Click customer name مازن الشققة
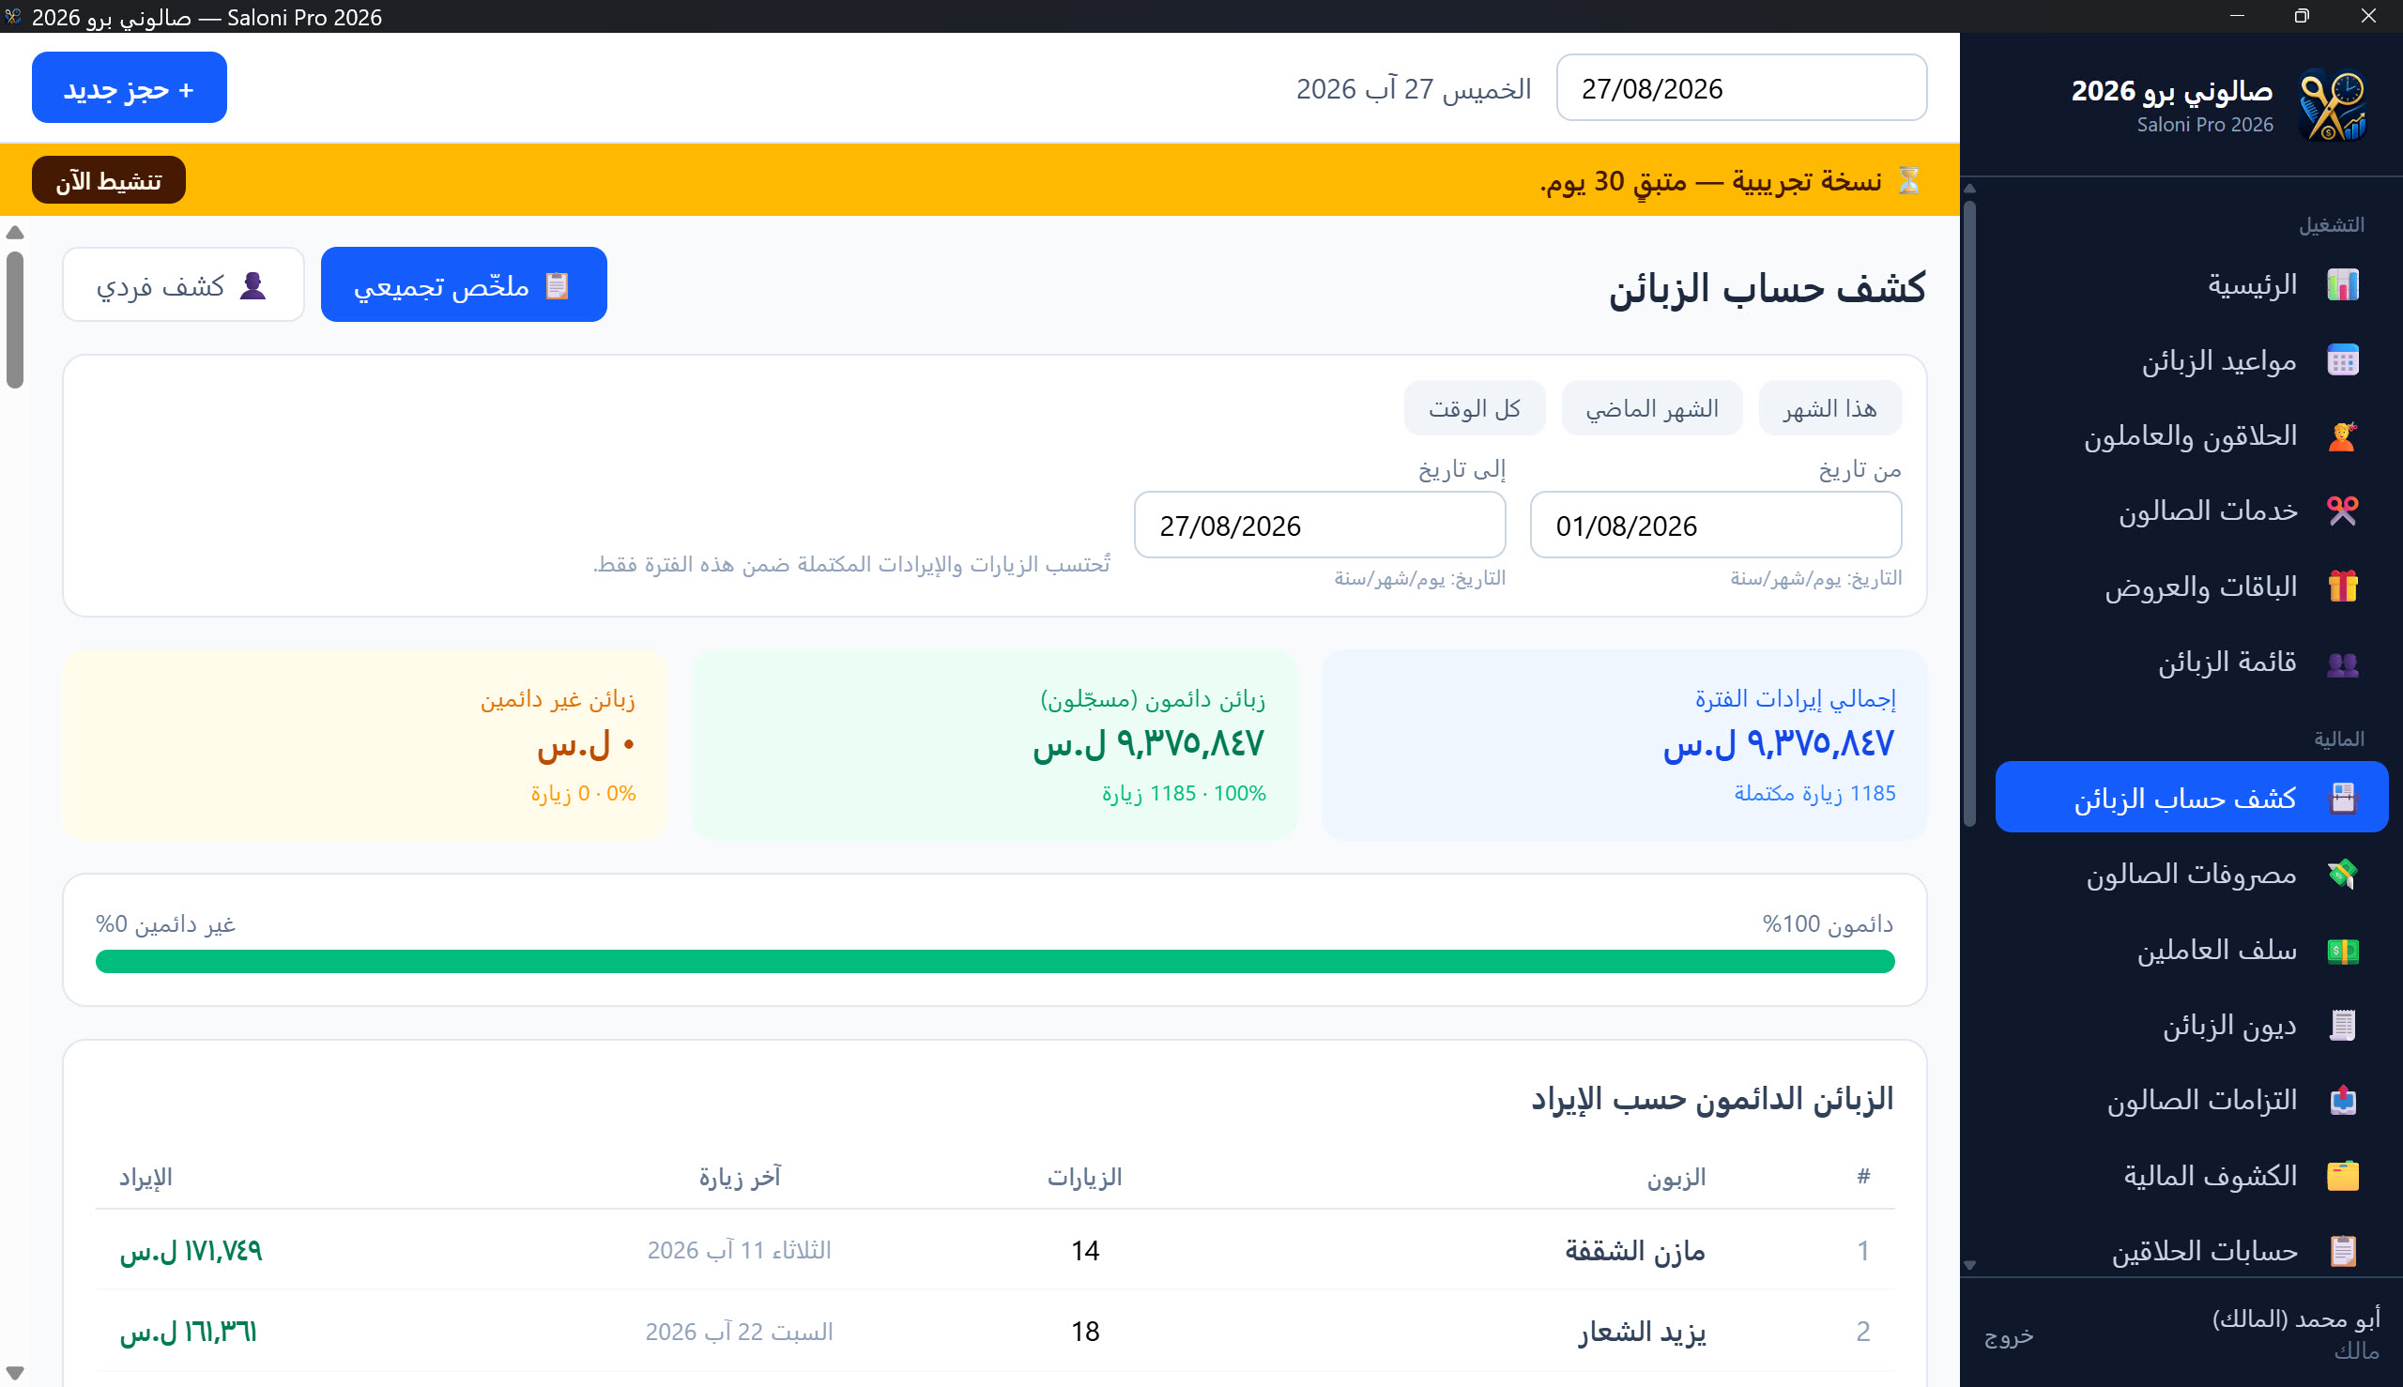 (1635, 1251)
